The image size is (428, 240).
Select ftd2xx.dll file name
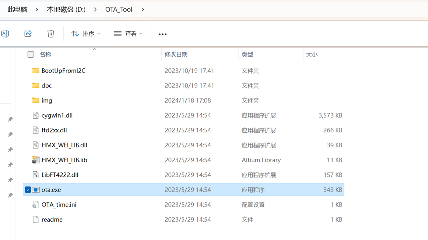[54, 130]
